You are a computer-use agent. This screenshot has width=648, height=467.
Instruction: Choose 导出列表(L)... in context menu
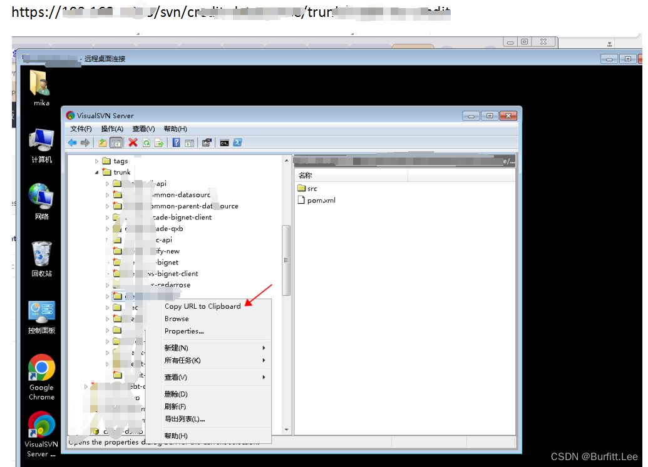point(184,419)
